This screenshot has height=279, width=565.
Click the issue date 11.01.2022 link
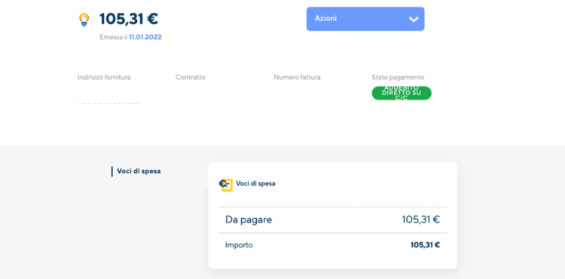click(x=145, y=37)
